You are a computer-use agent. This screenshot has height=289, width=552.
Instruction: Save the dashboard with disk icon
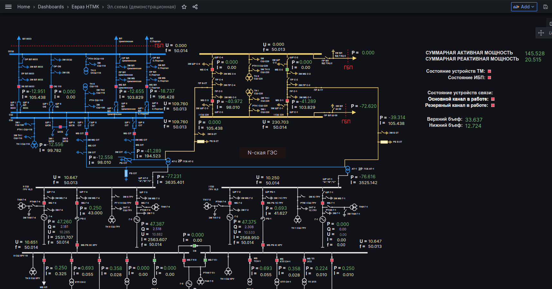(546, 7)
